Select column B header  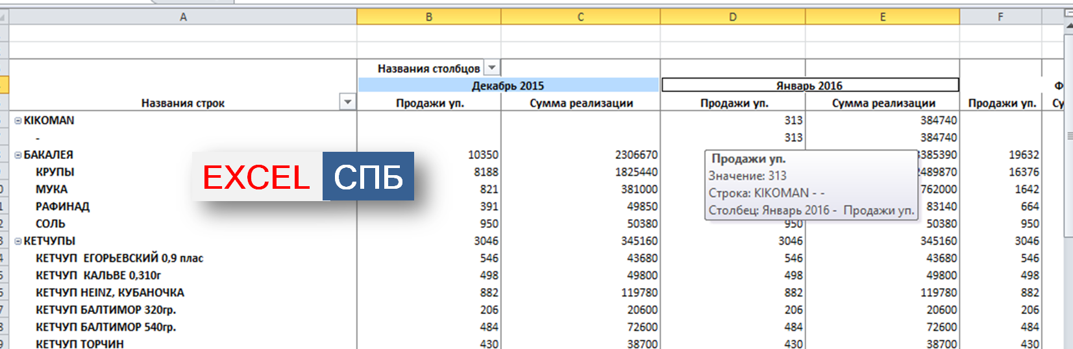click(428, 18)
